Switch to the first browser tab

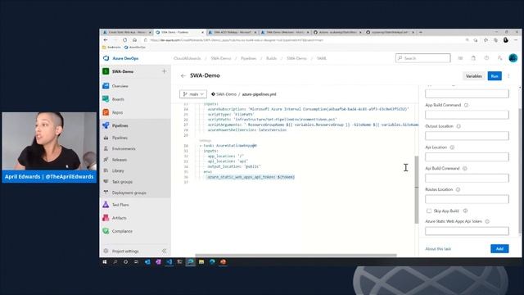coord(126,32)
